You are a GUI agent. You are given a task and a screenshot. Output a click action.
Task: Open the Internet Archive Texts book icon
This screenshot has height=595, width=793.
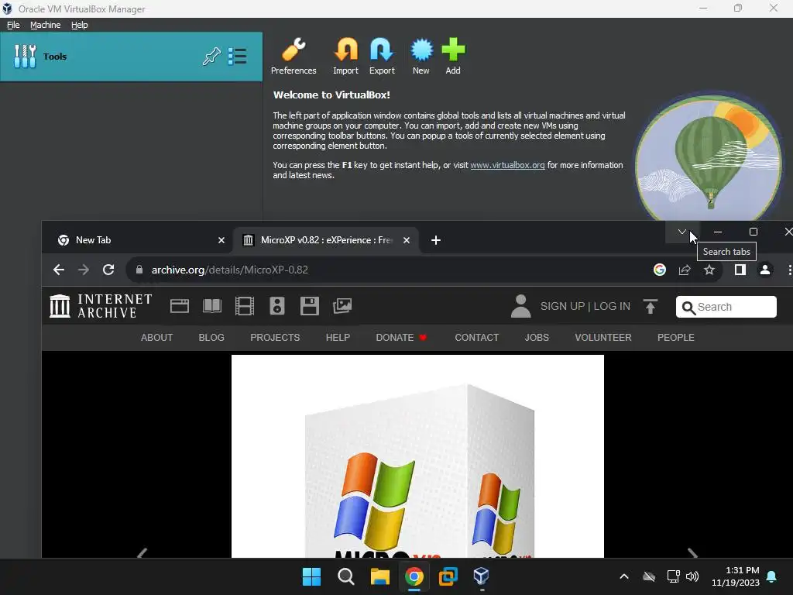click(212, 306)
